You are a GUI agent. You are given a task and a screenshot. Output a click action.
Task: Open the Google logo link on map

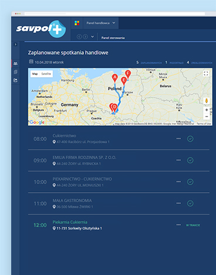37,122
